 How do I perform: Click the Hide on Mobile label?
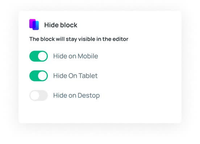click(75, 56)
